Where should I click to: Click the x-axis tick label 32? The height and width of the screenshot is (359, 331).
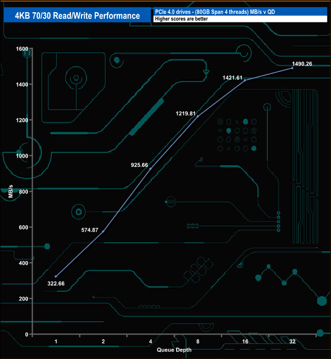pyautogui.click(x=292, y=341)
